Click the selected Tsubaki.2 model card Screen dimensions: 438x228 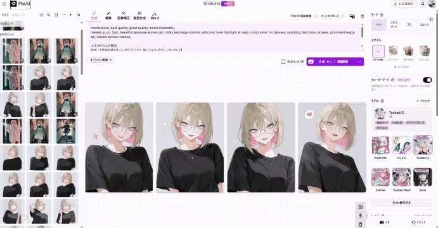pos(401,119)
